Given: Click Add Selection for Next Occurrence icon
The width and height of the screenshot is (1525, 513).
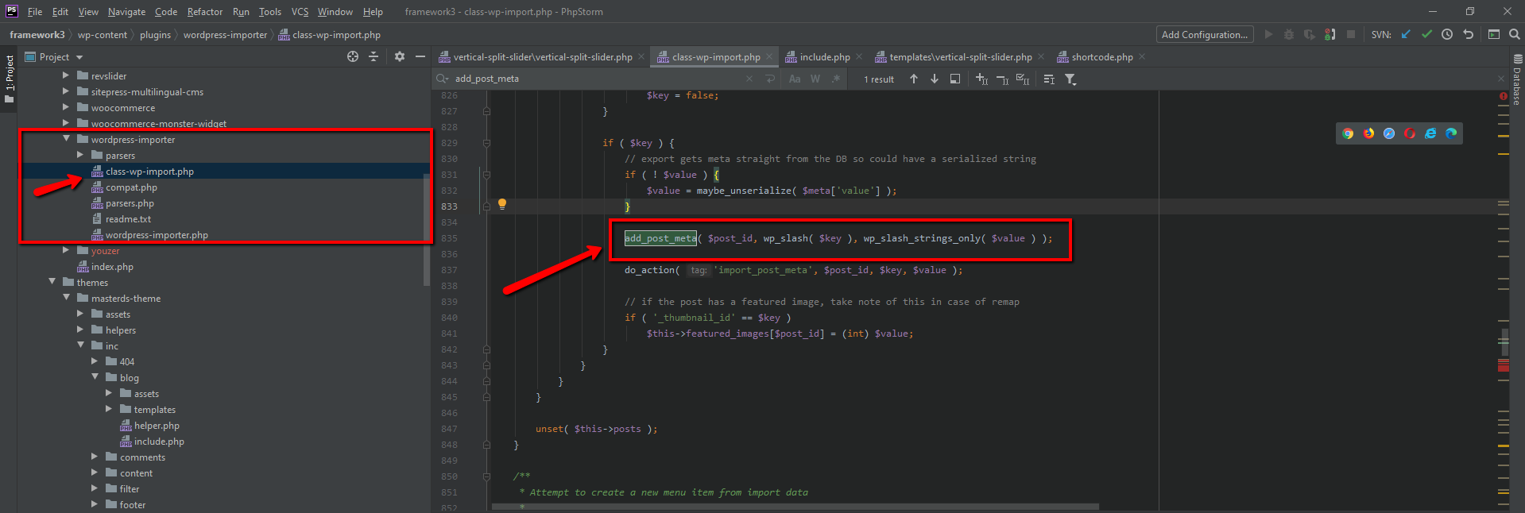Looking at the screenshot, I should [981, 79].
